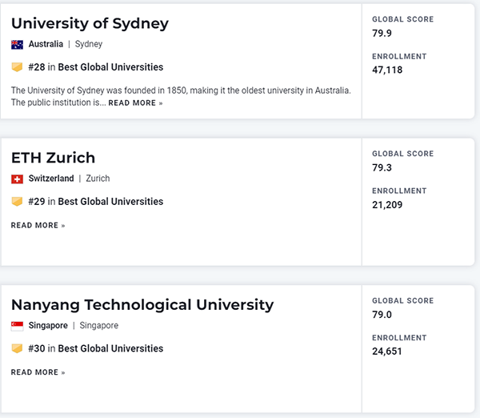Open the Nanyang Technological University title
Image resolution: width=480 pixels, height=418 pixels.
tap(142, 305)
